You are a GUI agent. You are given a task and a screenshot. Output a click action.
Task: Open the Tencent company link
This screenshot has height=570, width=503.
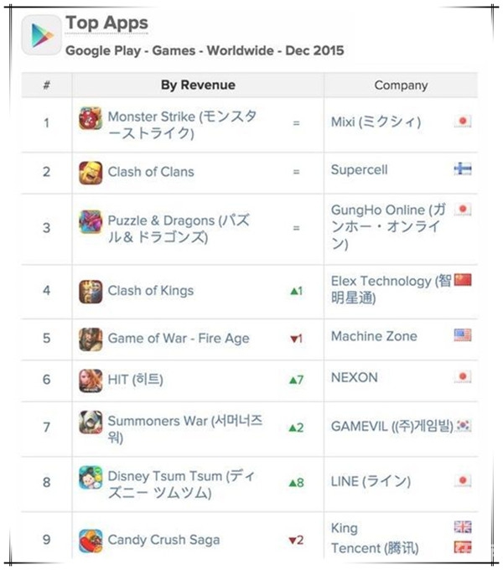375,548
